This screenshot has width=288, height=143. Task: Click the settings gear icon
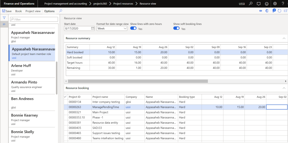[x=275, y=4]
